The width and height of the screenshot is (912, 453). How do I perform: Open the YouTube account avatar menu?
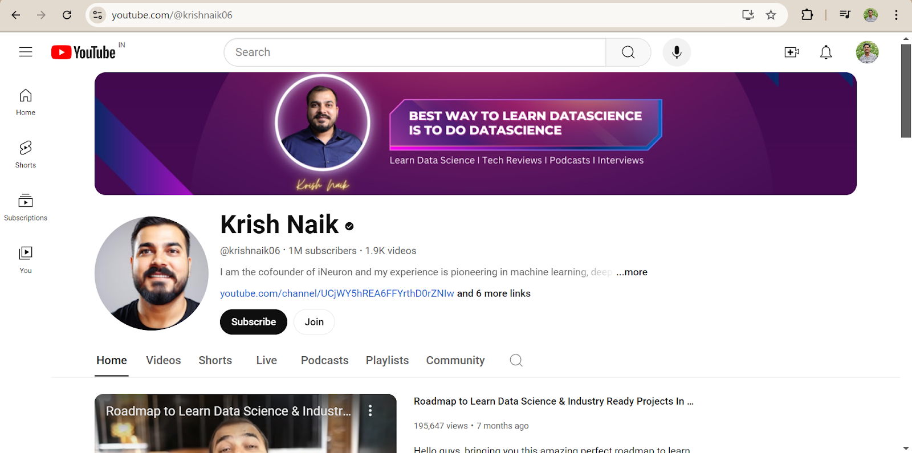(x=867, y=52)
